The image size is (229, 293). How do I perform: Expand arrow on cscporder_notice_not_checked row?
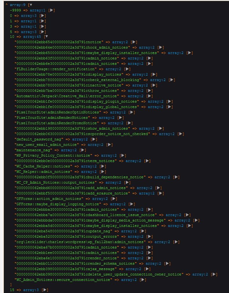[181, 134]
